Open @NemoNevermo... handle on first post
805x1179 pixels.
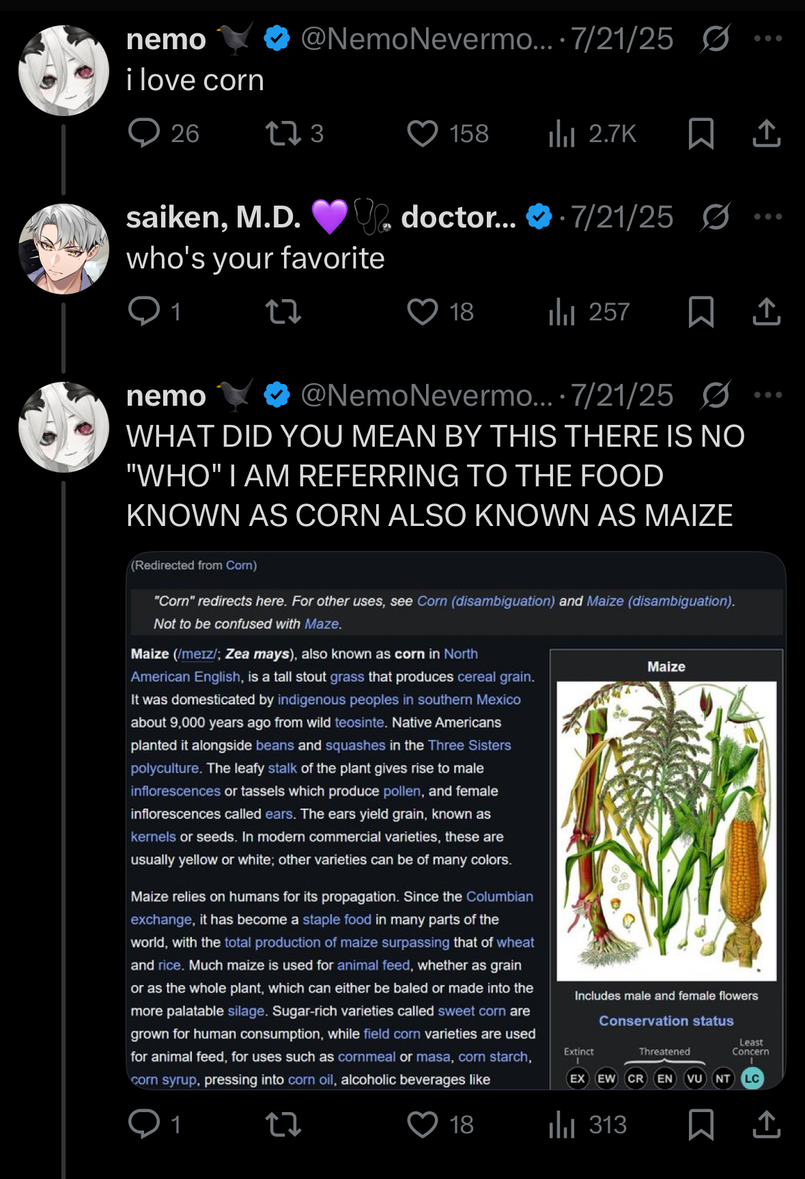(x=426, y=39)
